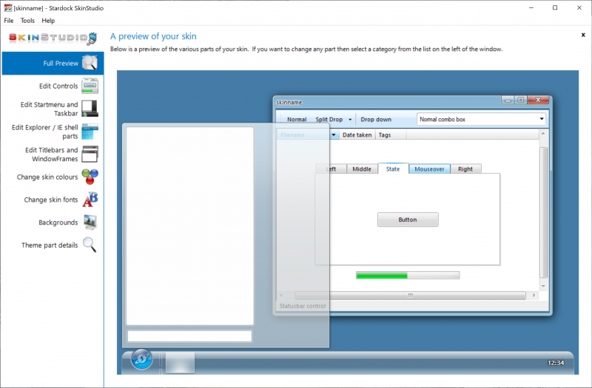Viewport: 592px width, 388px height.
Task: Select Change skin colours label
Action: click(x=47, y=177)
